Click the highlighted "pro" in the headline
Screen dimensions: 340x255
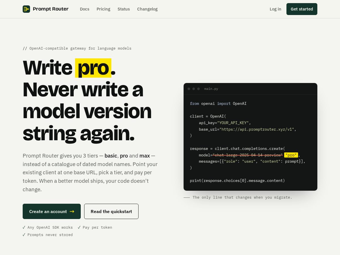coord(93,68)
